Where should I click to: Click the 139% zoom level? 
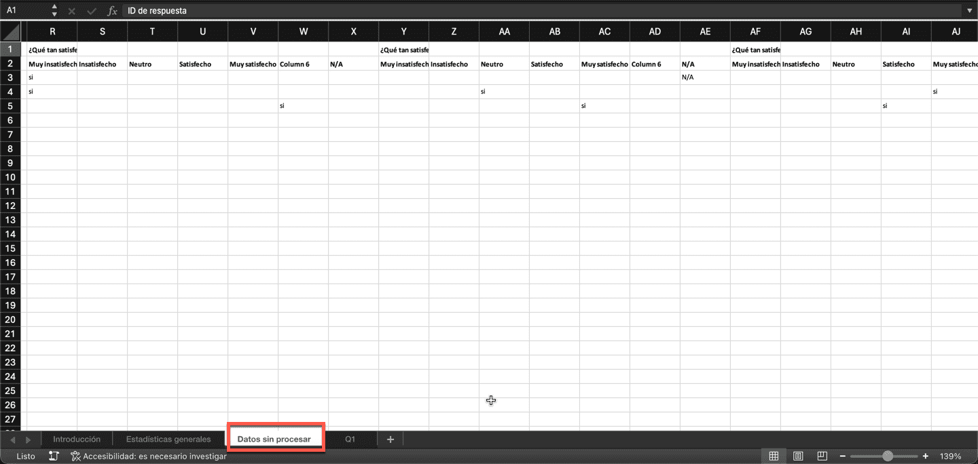click(950, 457)
